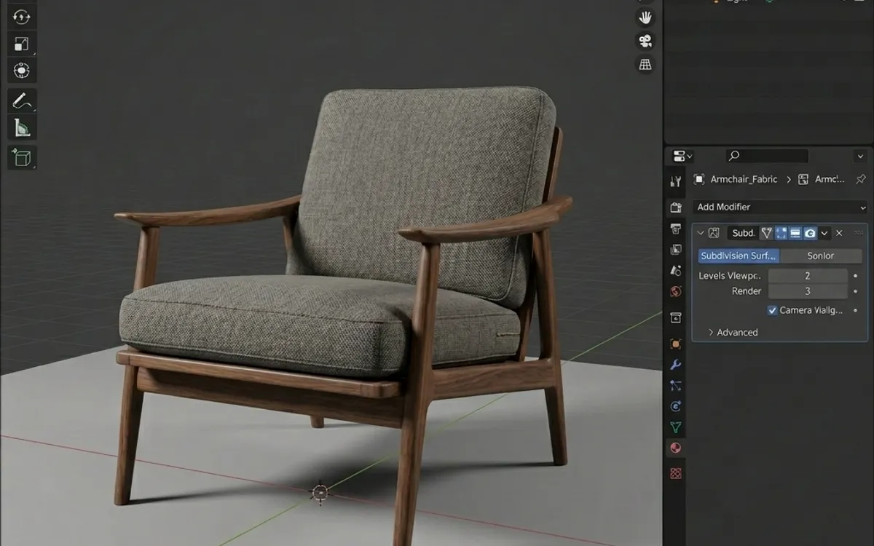The width and height of the screenshot is (874, 546).
Task: Click the properties search field
Action: point(767,156)
